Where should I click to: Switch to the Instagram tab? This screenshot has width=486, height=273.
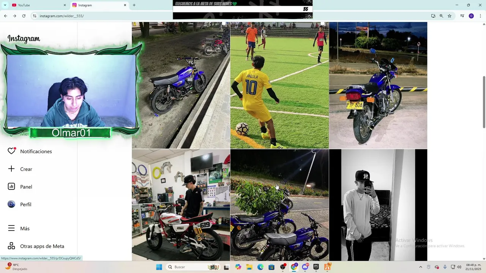[x=99, y=5]
